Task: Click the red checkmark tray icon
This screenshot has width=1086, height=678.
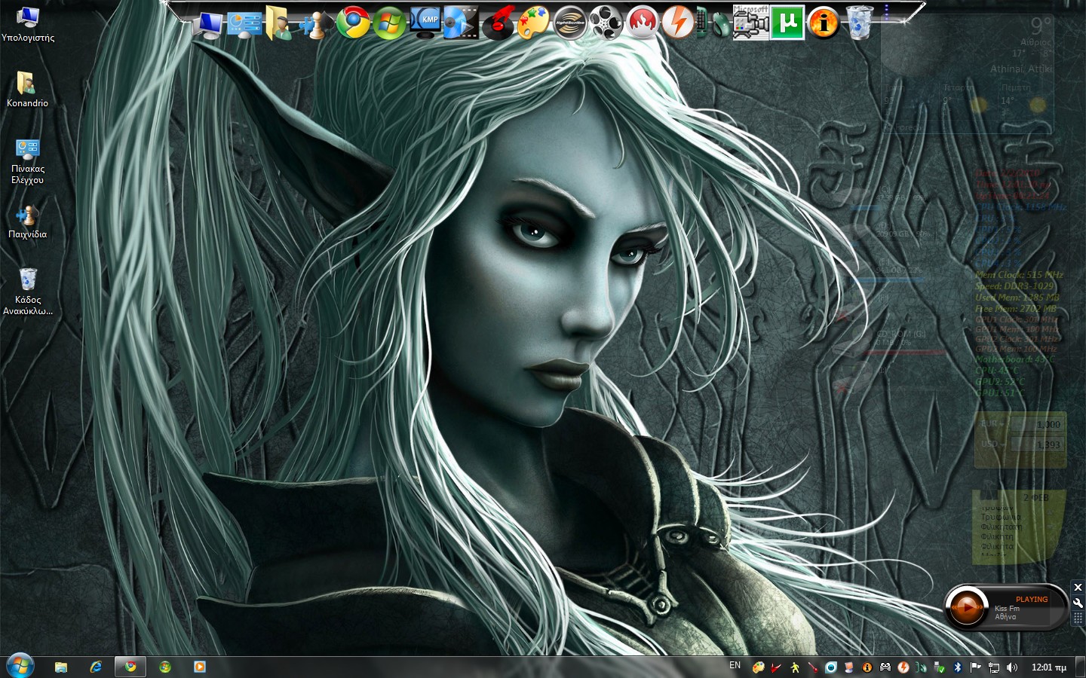Action: 776,667
